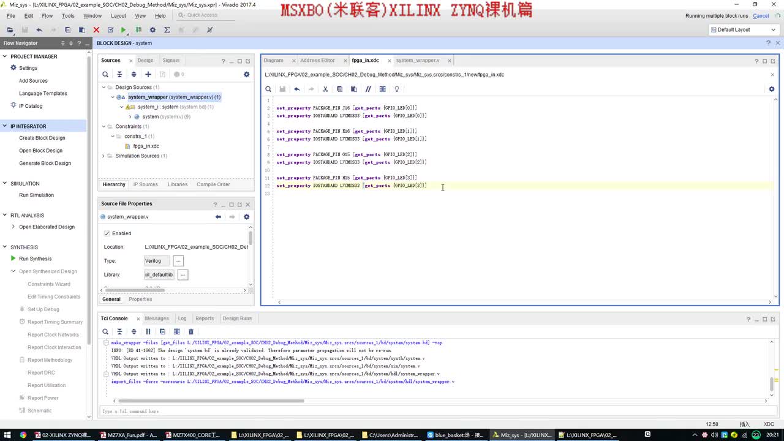Open Source File Properties settings gear
Screen dimensions: 784x441
point(247,217)
